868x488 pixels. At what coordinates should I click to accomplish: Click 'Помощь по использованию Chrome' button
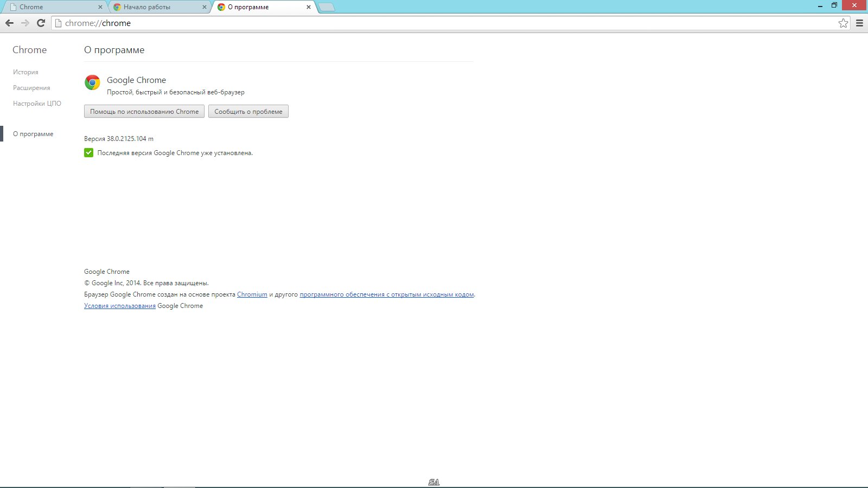pyautogui.click(x=144, y=111)
